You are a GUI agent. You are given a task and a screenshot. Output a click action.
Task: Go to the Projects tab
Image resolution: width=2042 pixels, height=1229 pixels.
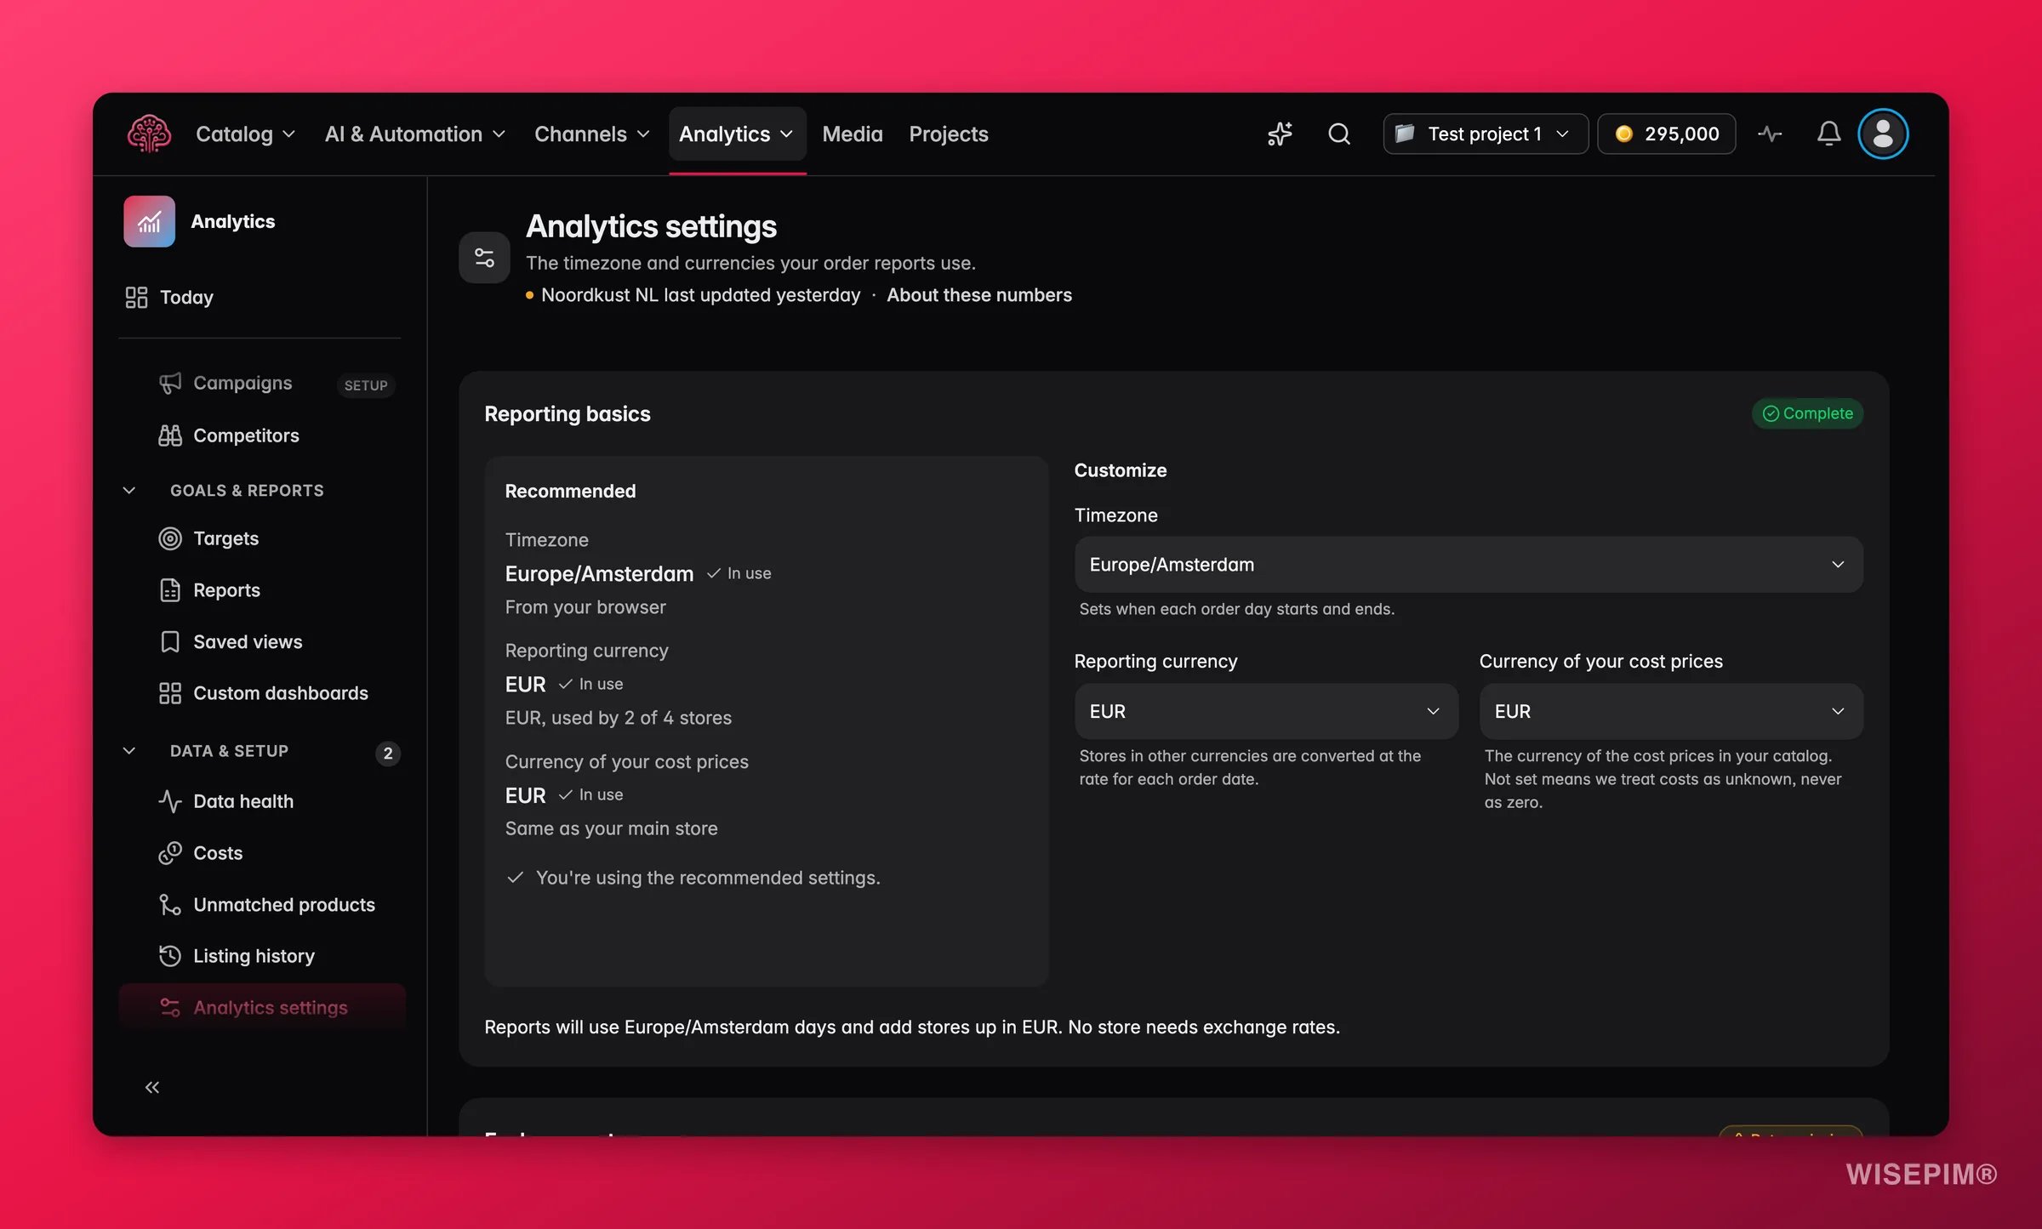(949, 134)
